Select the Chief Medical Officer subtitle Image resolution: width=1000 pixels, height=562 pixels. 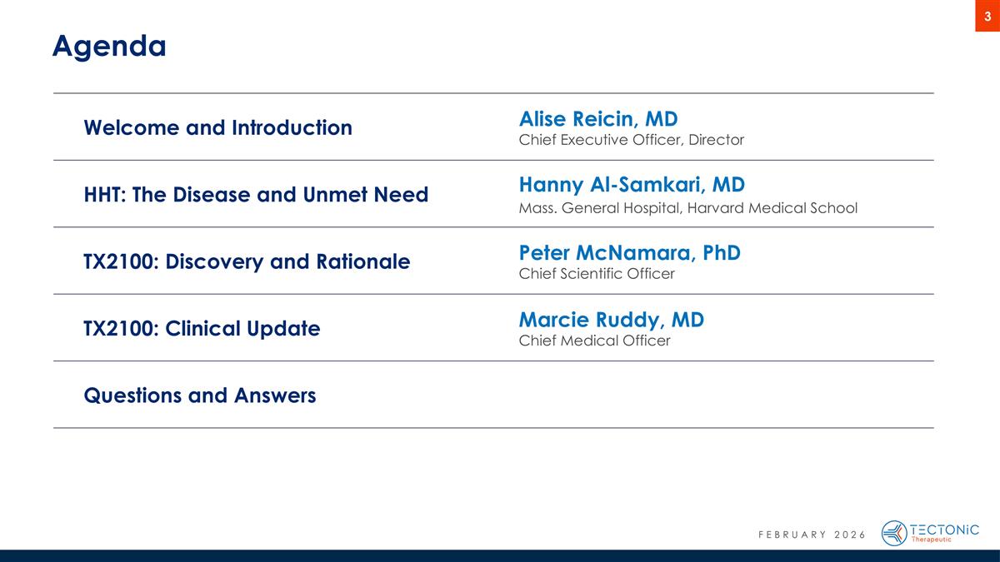pyautogui.click(x=594, y=341)
